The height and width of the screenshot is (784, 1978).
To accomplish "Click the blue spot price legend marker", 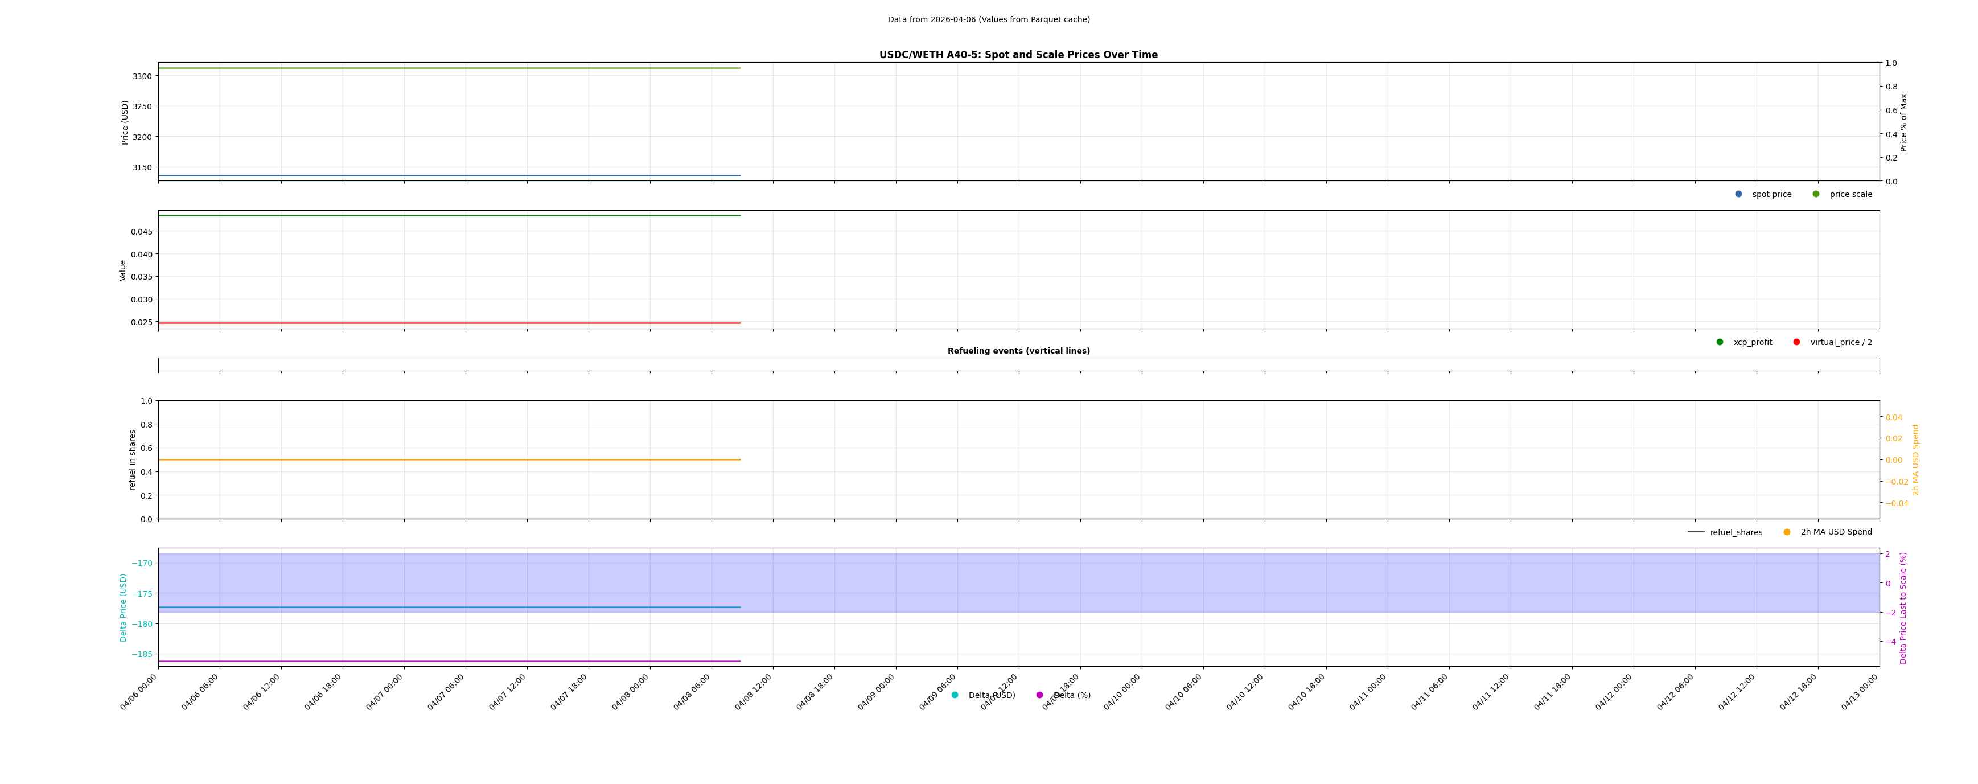I will point(1738,194).
